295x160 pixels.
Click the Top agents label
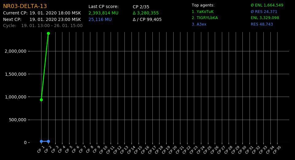point(203,5)
